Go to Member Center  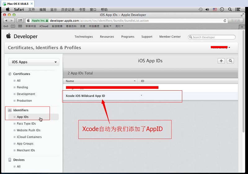pos(170,37)
